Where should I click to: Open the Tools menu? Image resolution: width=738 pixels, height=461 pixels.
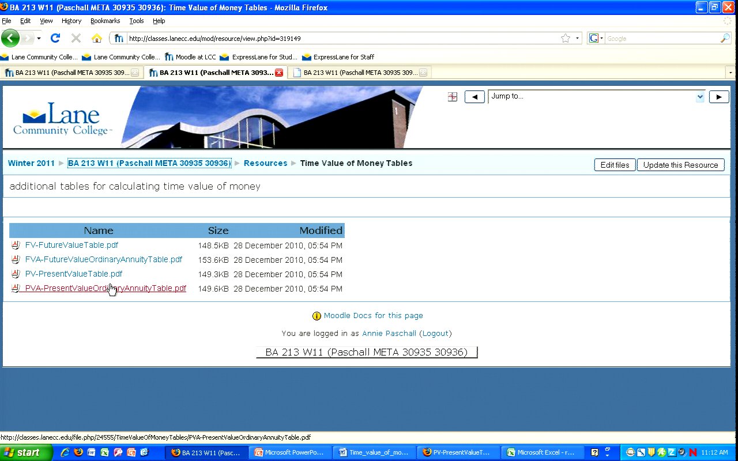point(137,21)
